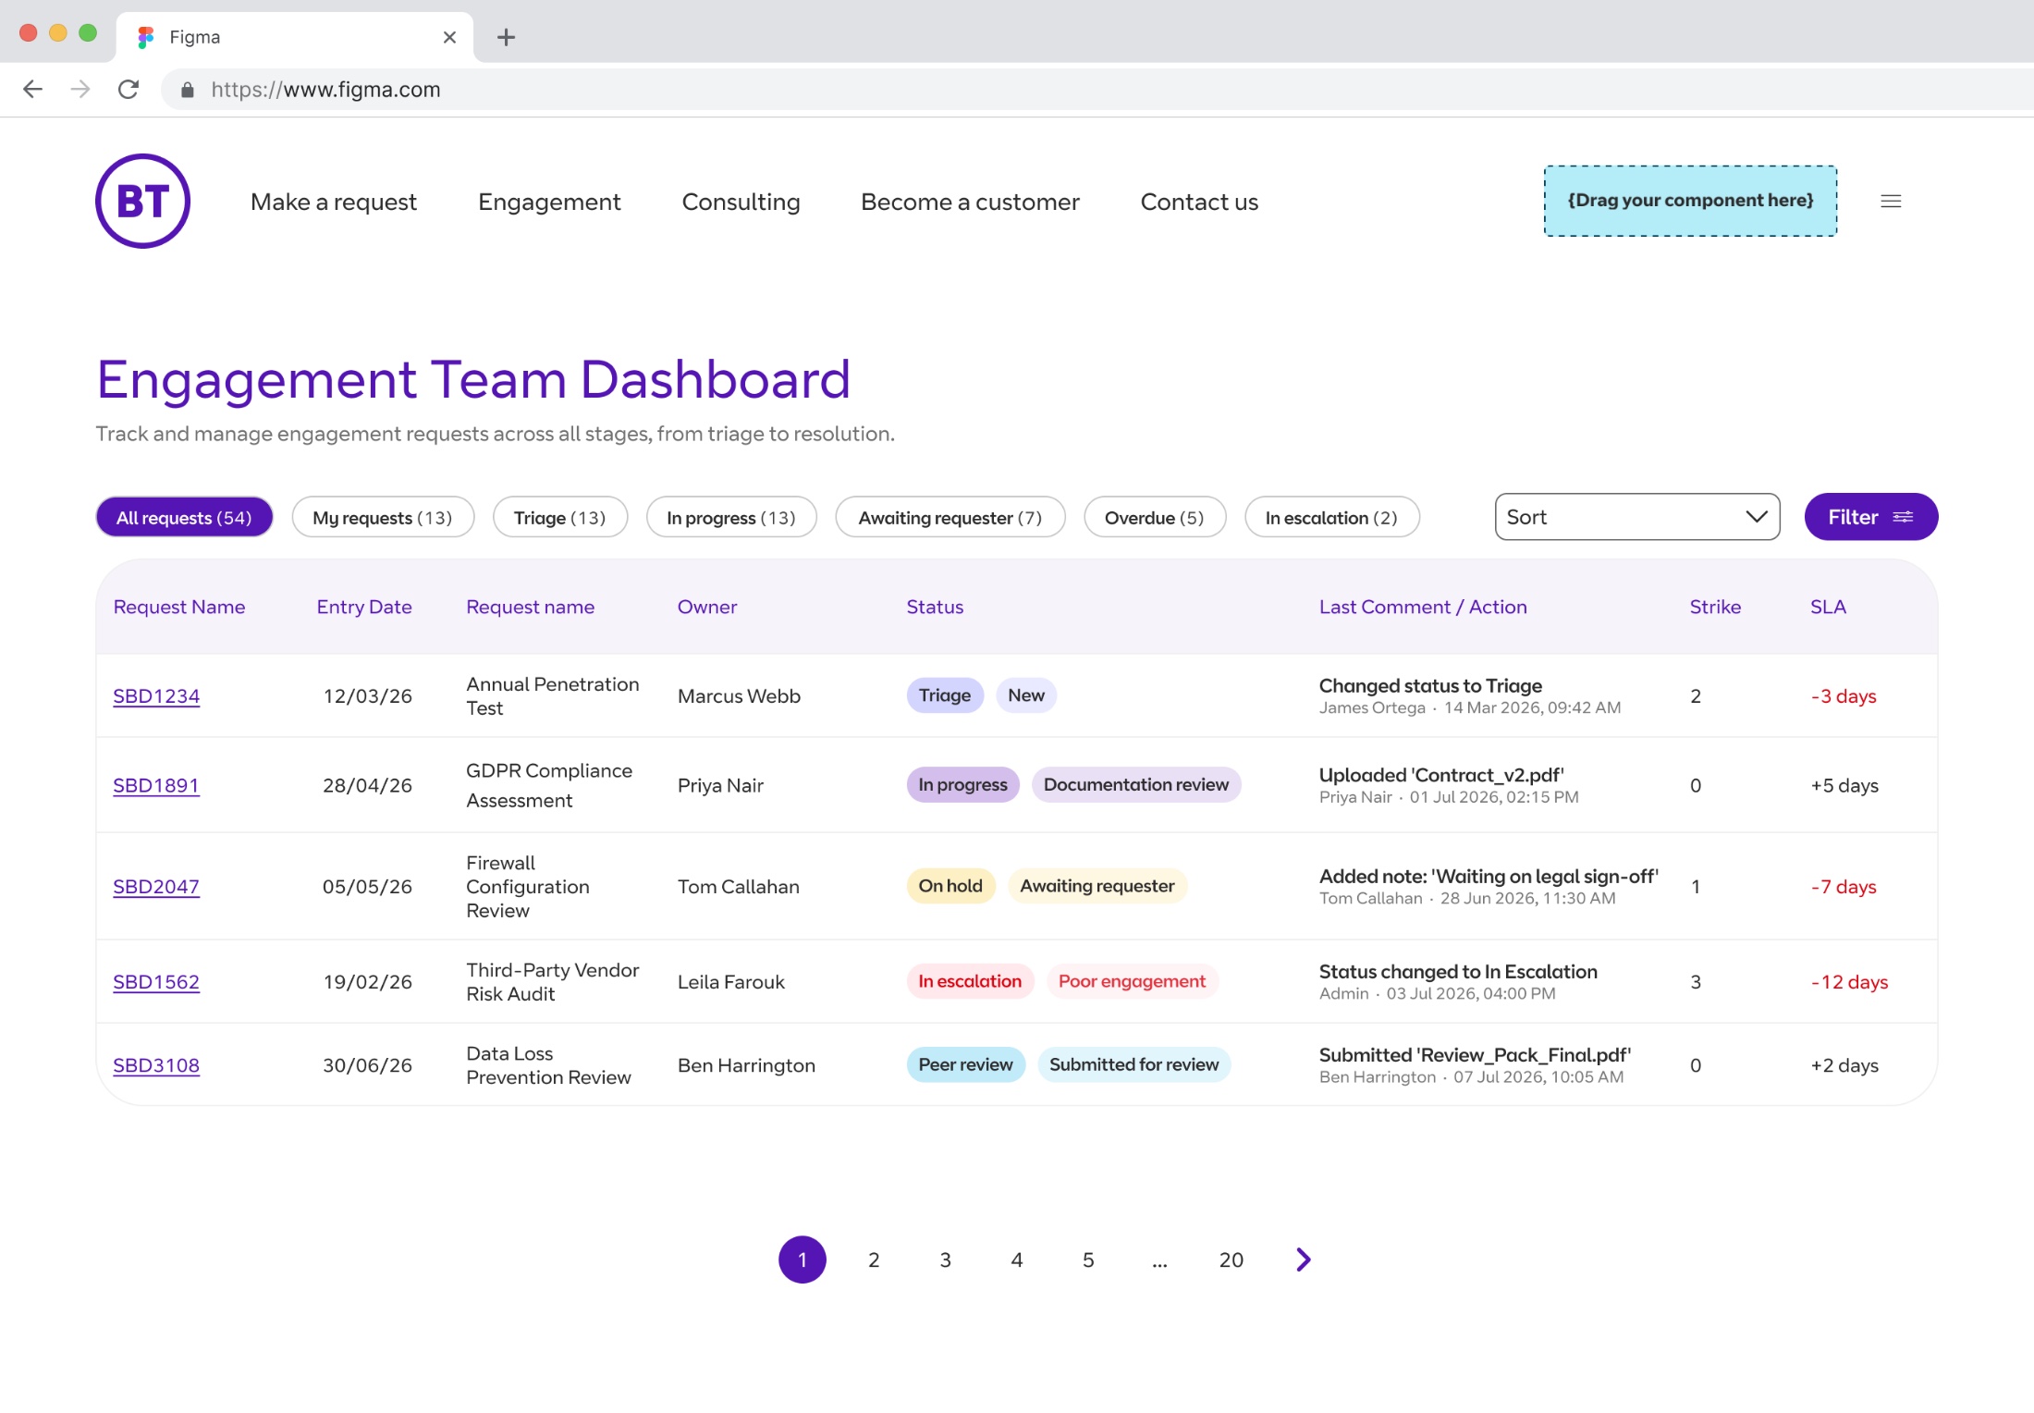
Task: Select All requests (54) filter
Action: tap(184, 517)
